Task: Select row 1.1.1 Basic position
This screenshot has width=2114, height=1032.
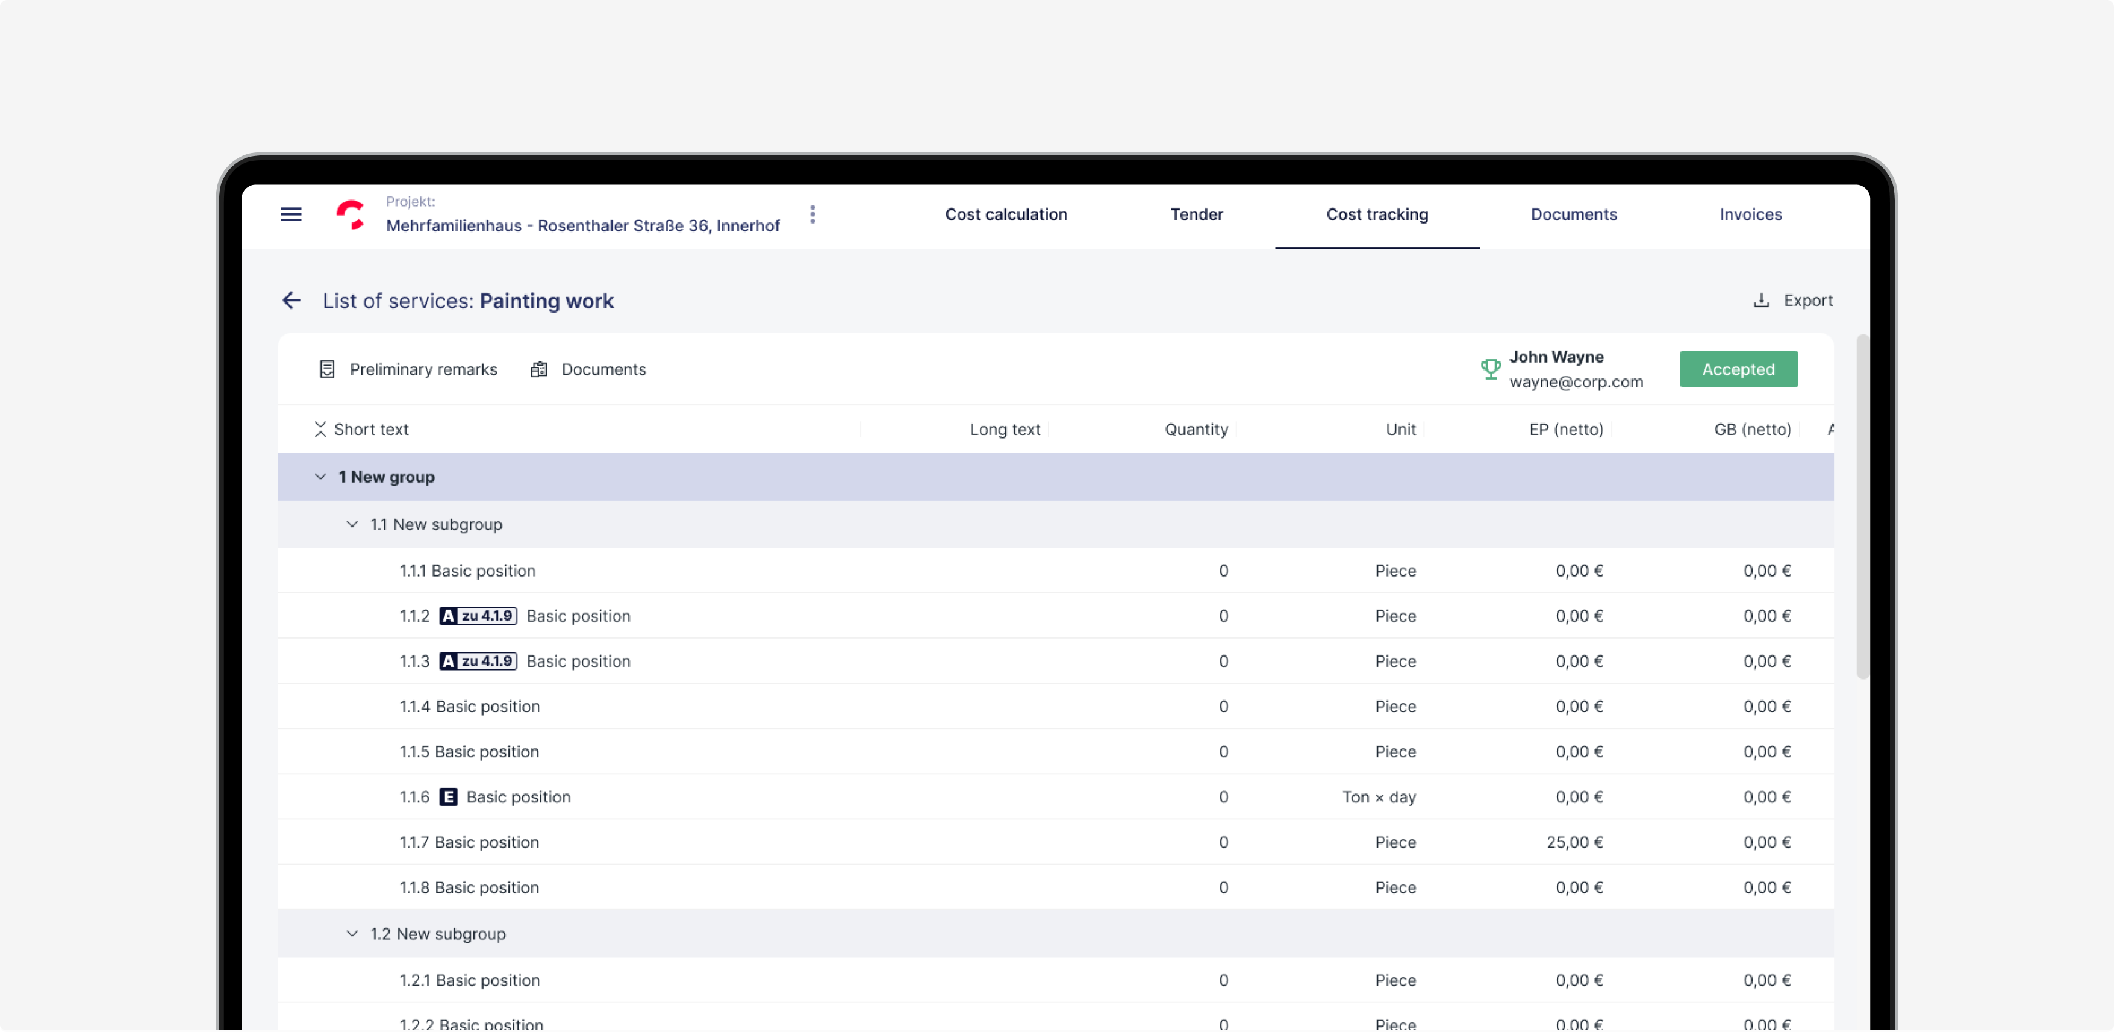Action: [x=1055, y=571]
